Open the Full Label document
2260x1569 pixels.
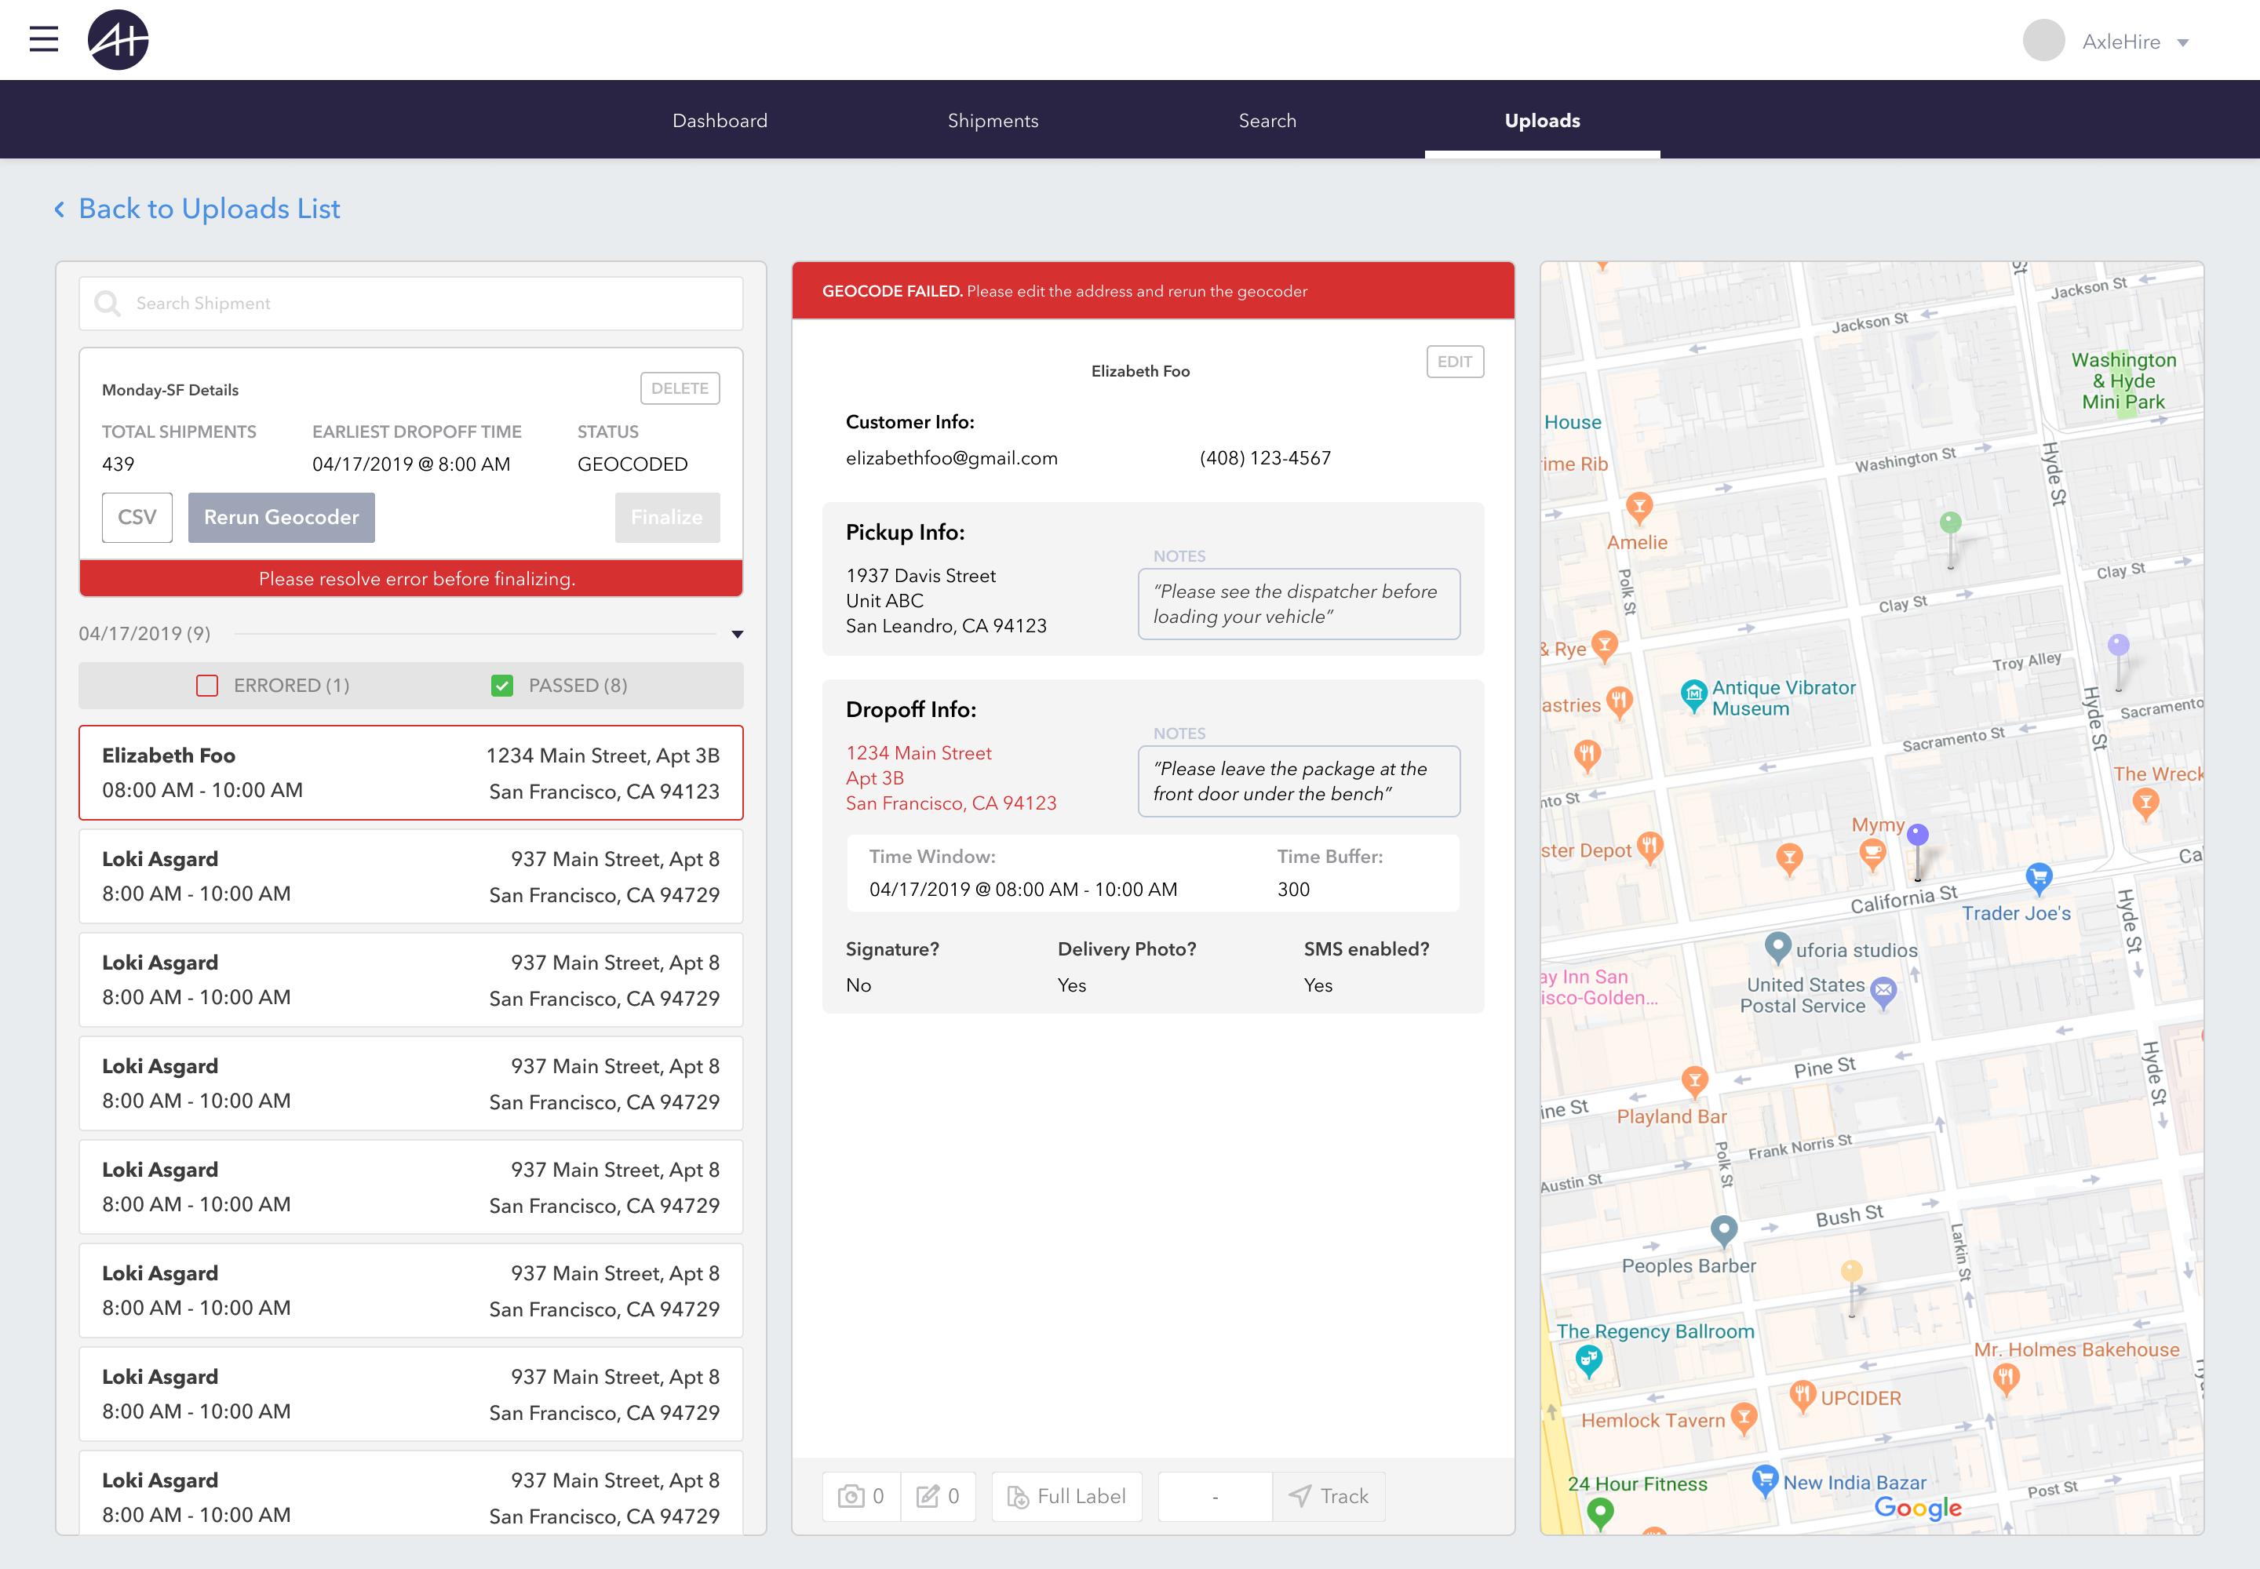[1067, 1496]
